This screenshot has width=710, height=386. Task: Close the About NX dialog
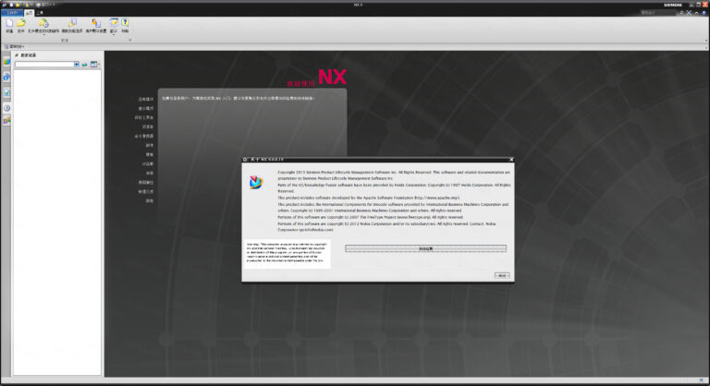click(x=511, y=159)
